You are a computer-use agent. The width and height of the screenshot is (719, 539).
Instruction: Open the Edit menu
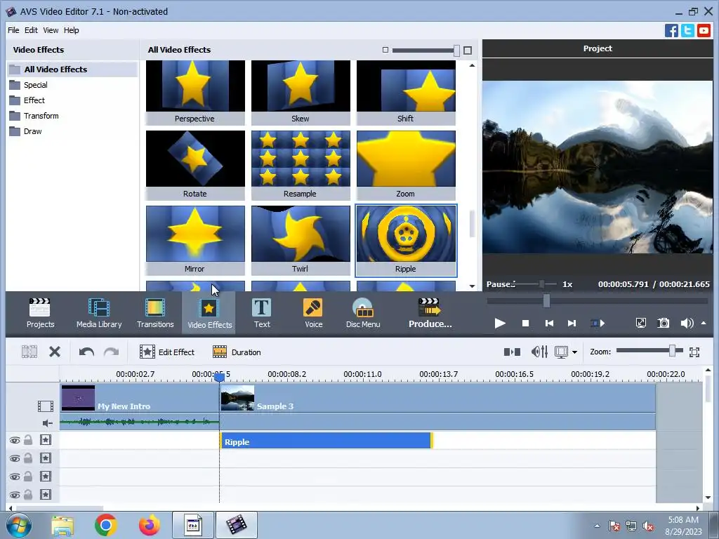tap(31, 30)
